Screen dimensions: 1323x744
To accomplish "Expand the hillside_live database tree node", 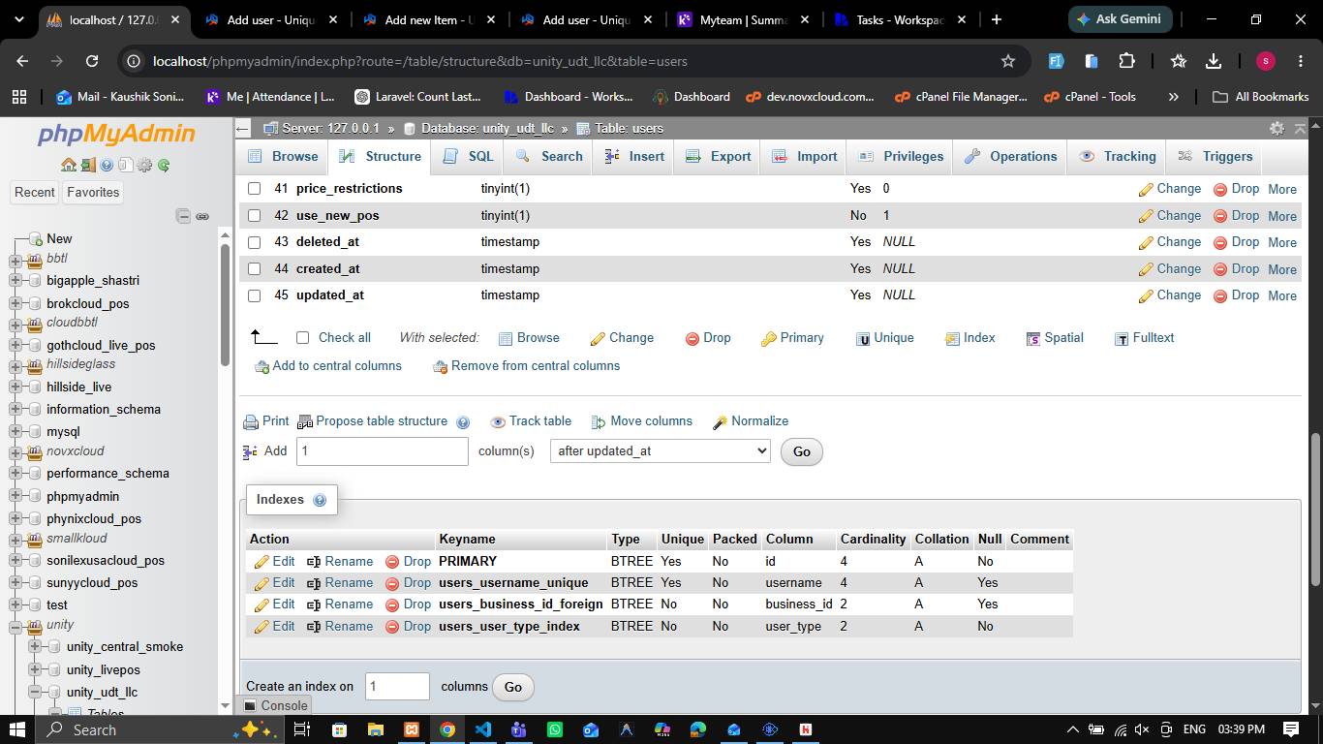I will (15, 387).
